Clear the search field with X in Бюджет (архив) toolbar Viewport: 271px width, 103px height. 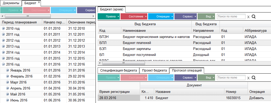tap(248, 17)
